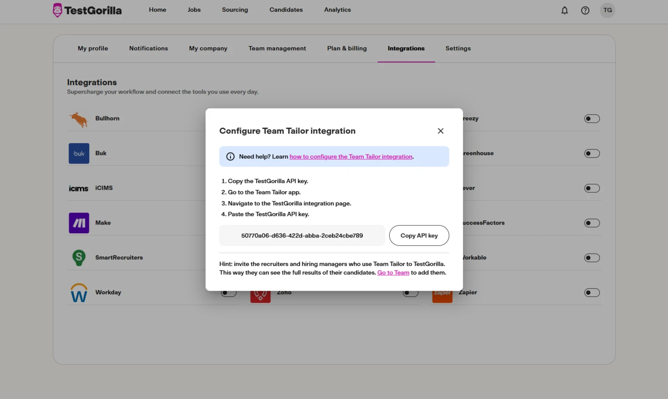Enable the Lever integration switch

click(592, 188)
